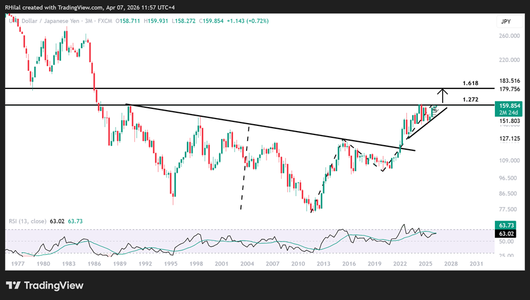Image resolution: width=530 pixels, height=300 pixels.
Task: Open the JPY currency selector
Action: tap(506, 22)
